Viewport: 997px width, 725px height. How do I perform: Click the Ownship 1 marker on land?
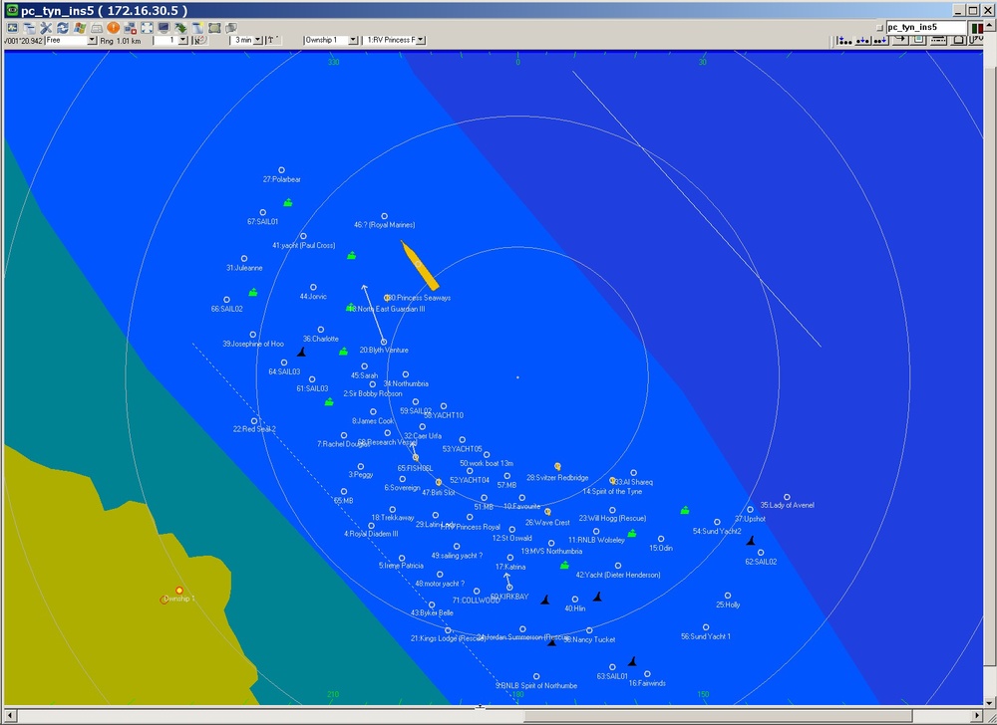click(179, 591)
